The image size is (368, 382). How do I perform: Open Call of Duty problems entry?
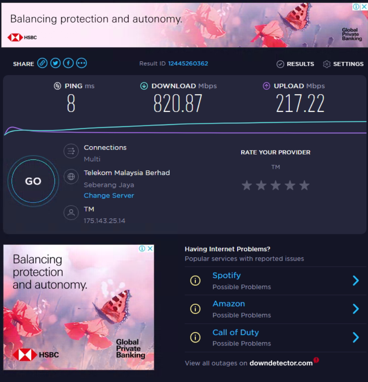[276, 338]
